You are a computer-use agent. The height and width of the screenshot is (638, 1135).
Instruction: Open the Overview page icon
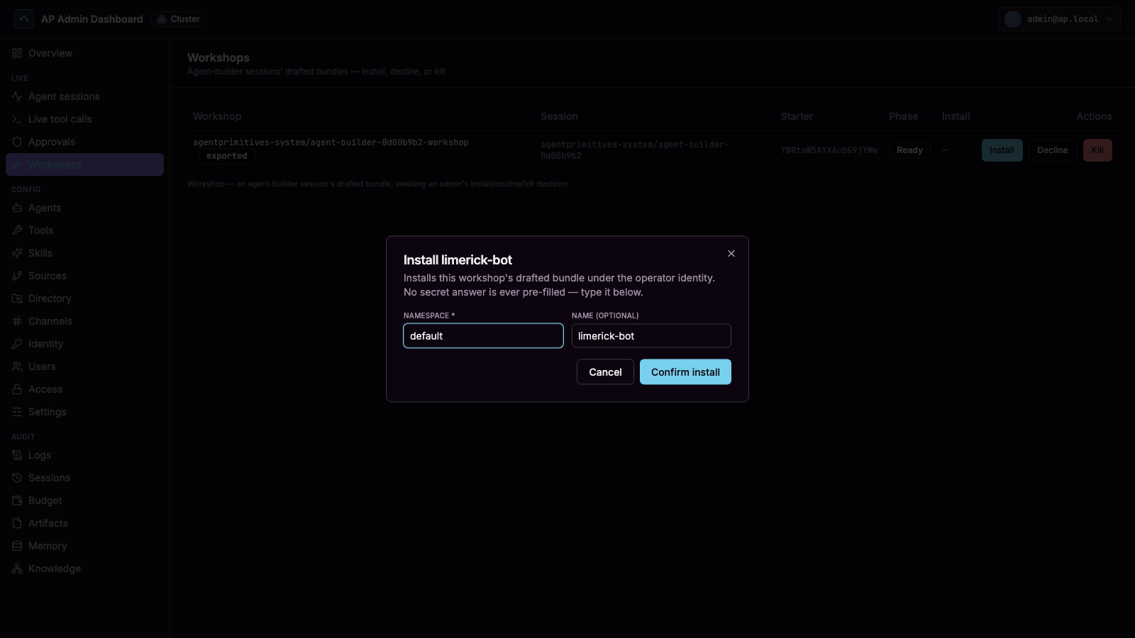click(17, 53)
